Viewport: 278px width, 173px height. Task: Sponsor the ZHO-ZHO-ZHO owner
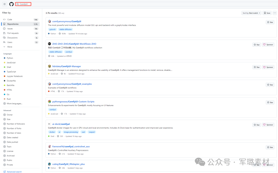click(268, 45)
